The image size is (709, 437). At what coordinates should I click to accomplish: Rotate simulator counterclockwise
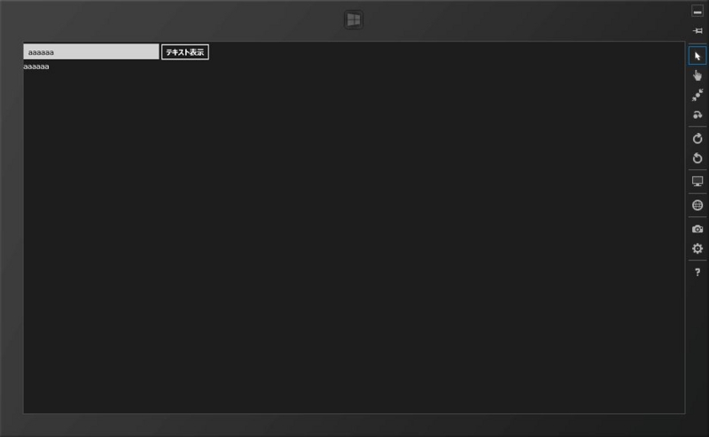[x=697, y=158]
